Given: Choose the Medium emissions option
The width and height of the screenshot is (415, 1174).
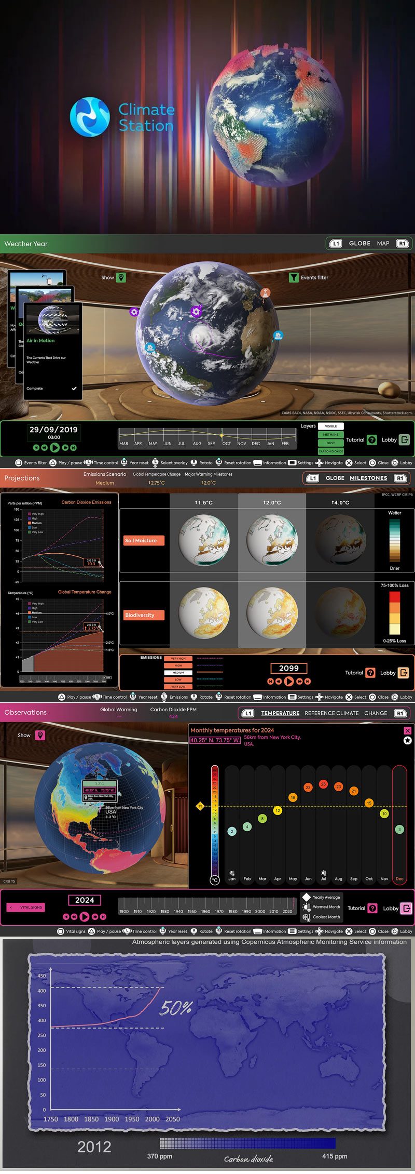Looking at the screenshot, I should pyautogui.click(x=178, y=672).
